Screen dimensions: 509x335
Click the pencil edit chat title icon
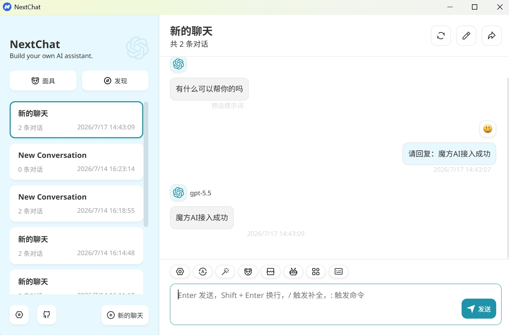point(466,36)
